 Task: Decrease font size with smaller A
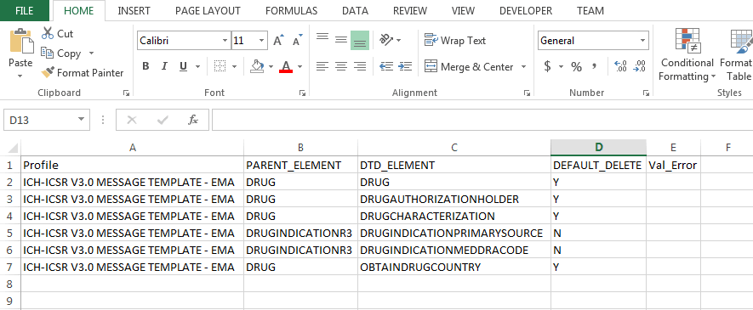coord(298,41)
